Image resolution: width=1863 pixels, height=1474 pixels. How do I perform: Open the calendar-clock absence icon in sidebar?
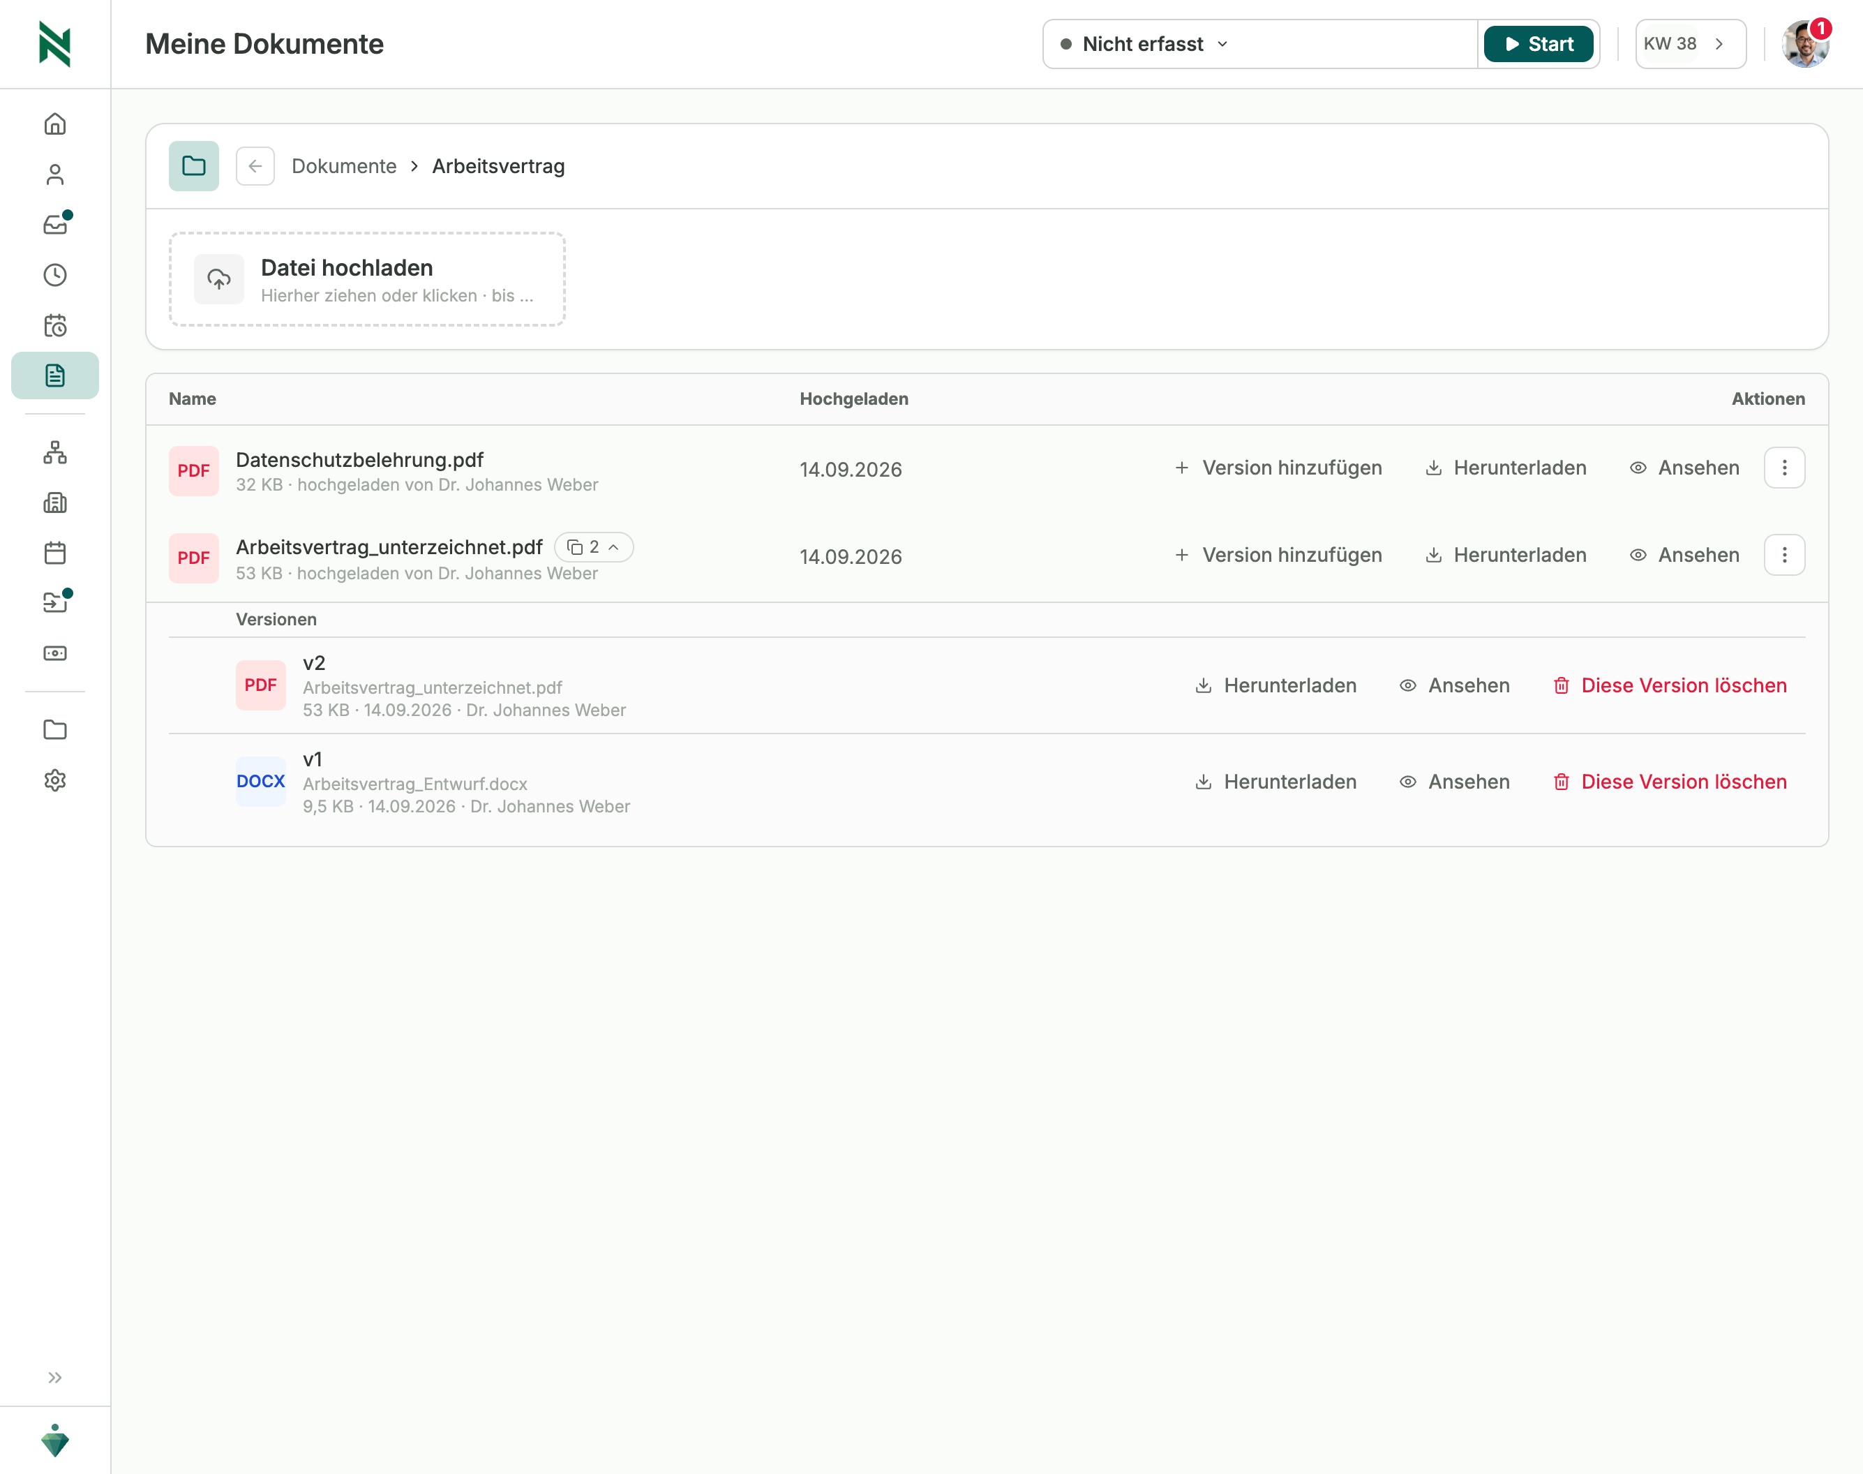55,325
